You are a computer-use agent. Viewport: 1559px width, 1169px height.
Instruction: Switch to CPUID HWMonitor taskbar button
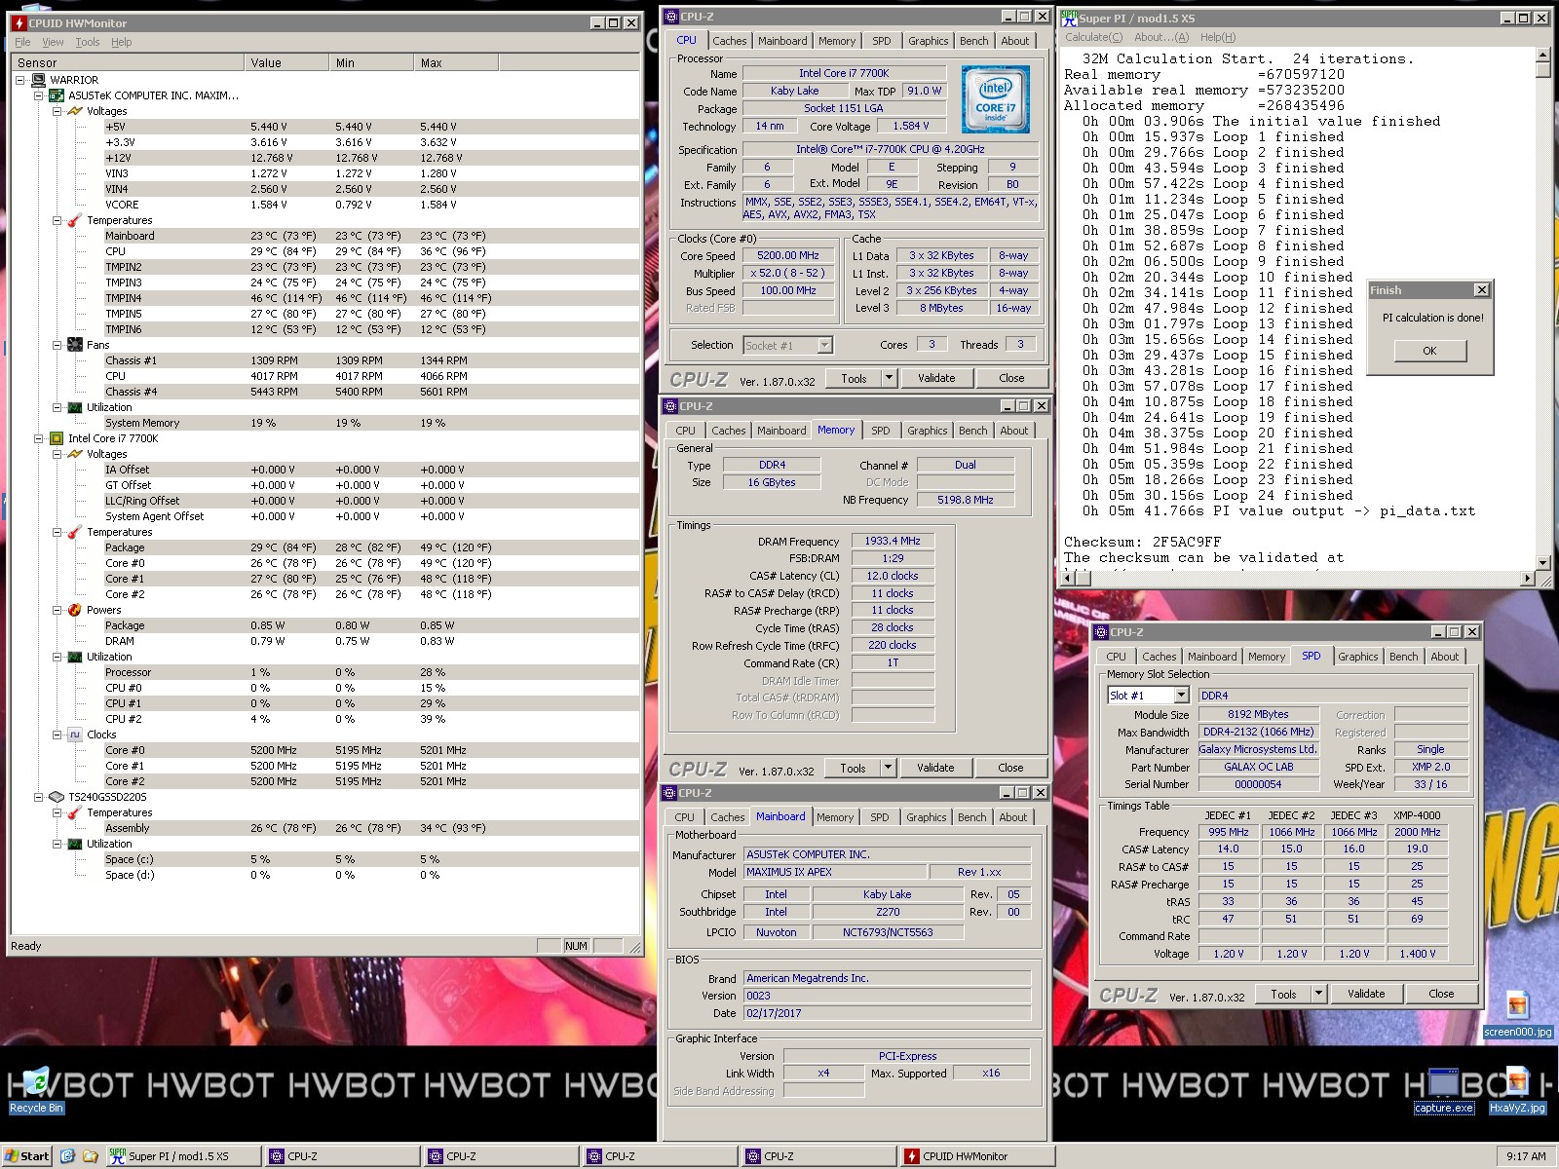[977, 1156]
